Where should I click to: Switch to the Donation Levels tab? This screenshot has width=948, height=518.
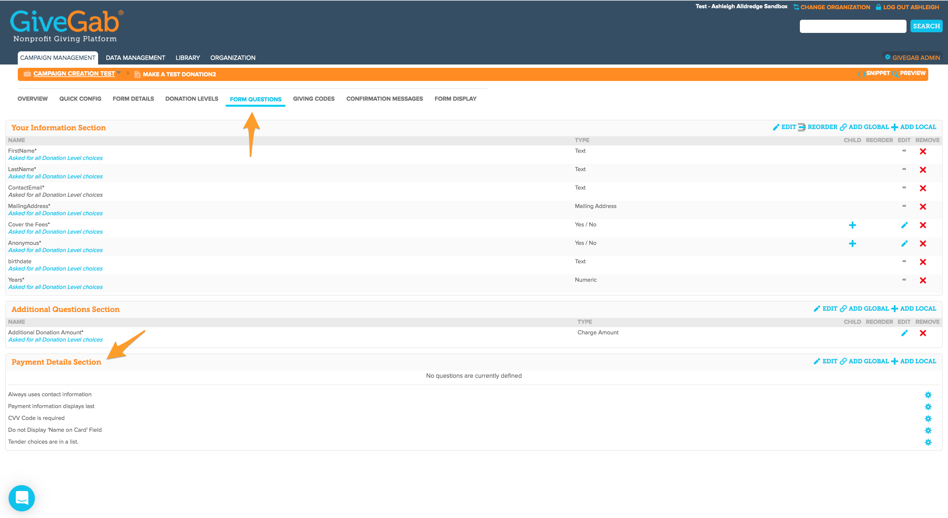(192, 99)
